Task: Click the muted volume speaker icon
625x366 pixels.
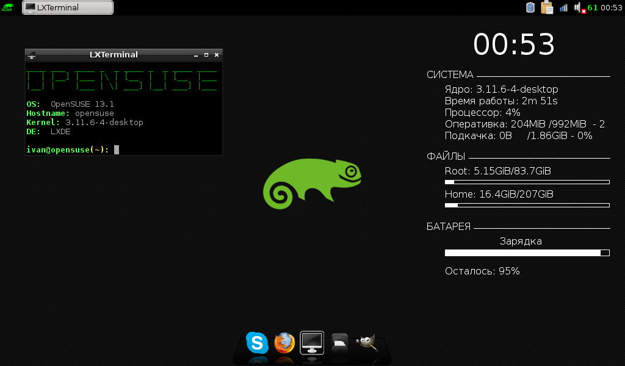Action: (579, 7)
